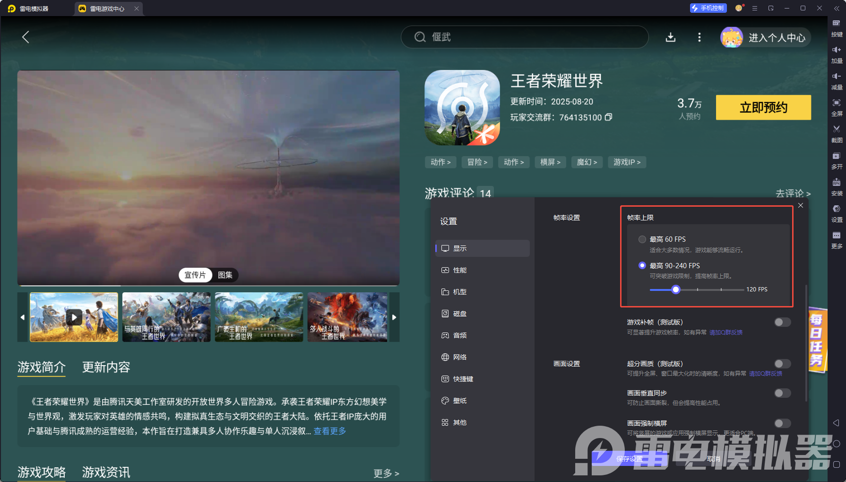Click the 加量 volume up icon
Image resolution: width=846 pixels, height=482 pixels.
pos(836,50)
